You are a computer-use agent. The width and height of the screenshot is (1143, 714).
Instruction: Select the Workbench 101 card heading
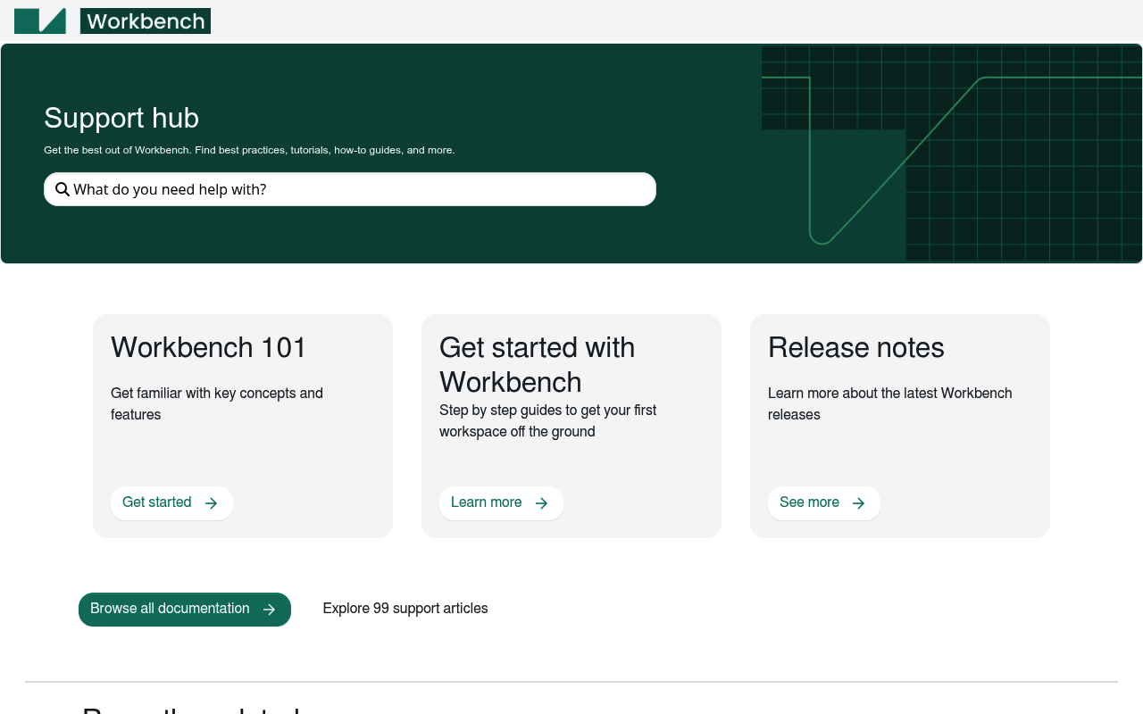point(209,347)
